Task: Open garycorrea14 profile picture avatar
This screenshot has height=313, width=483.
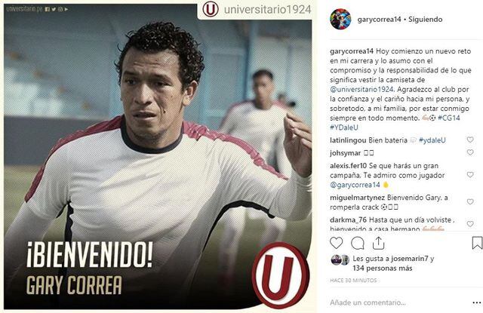Action: pyautogui.click(x=340, y=19)
